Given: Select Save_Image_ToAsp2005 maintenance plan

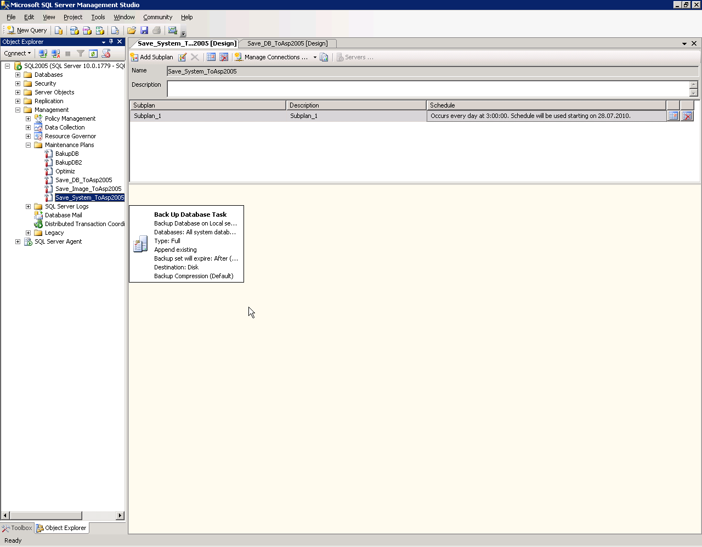Looking at the screenshot, I should [x=88, y=189].
